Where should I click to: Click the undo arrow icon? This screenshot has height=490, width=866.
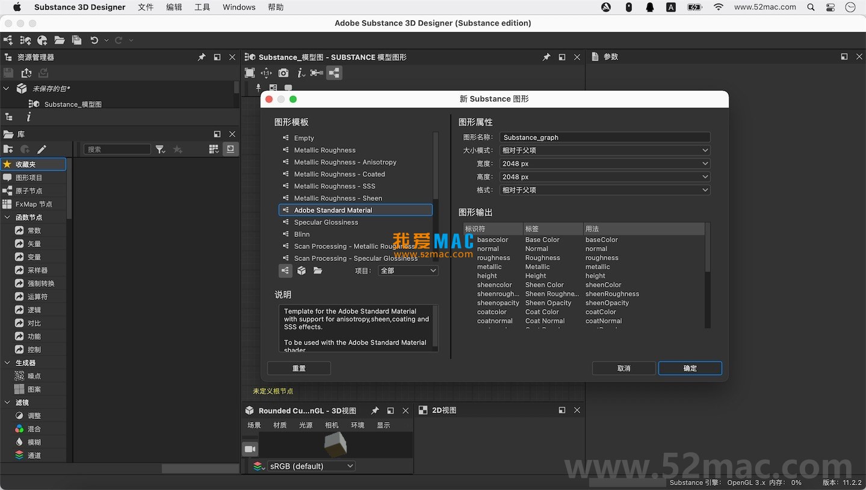94,40
